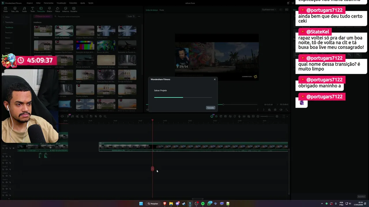Expand the Meus tree section

(3, 17)
